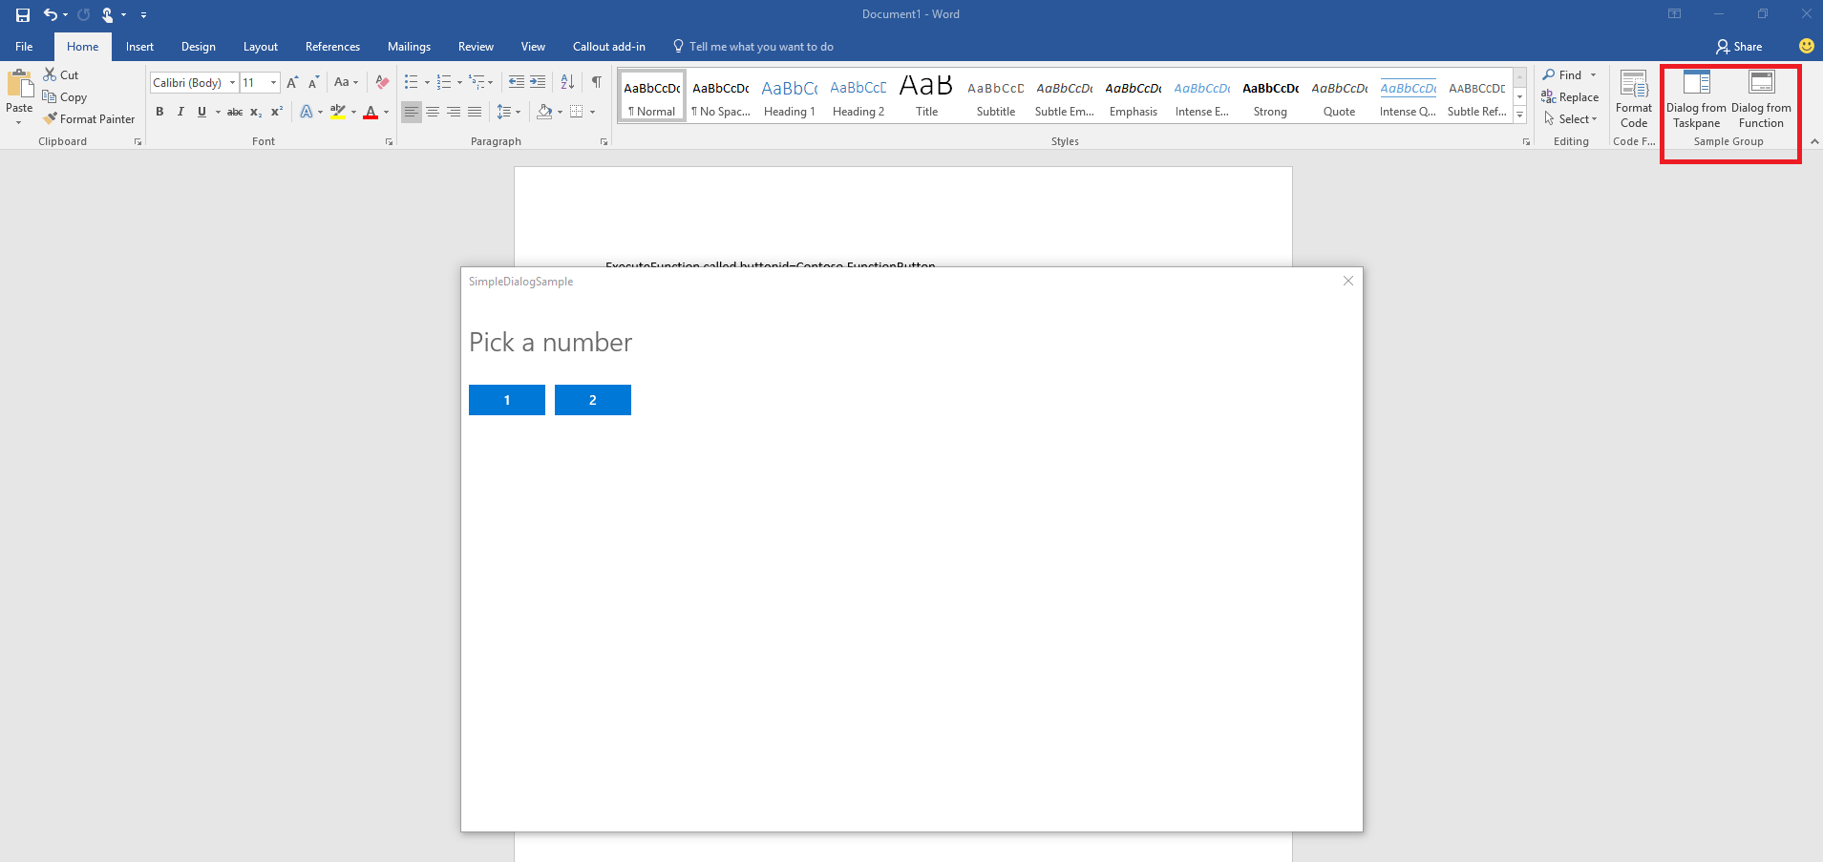Screen dimensions: 1823x862
Task: Click the text Highlight Color icon
Action: coord(338,112)
